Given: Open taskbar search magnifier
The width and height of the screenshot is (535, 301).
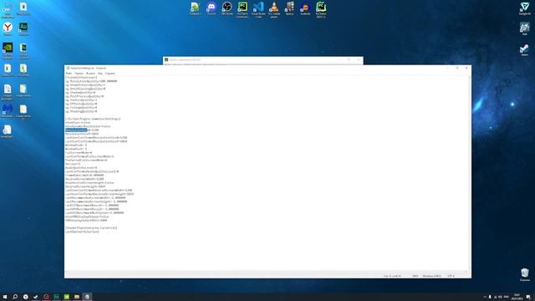Looking at the screenshot, I should point(15,297).
